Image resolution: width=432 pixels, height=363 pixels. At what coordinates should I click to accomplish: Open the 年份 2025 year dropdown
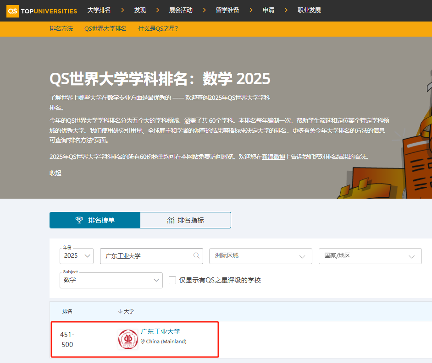(76, 256)
